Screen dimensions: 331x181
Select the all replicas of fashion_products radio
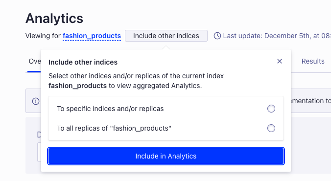(x=271, y=128)
